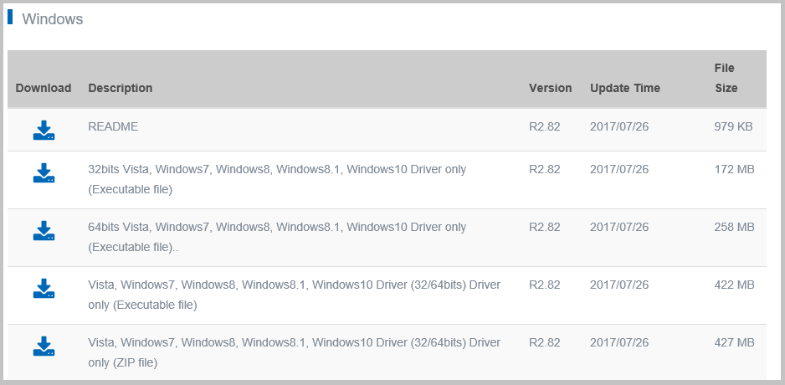Click the download icon for README

pyautogui.click(x=44, y=131)
